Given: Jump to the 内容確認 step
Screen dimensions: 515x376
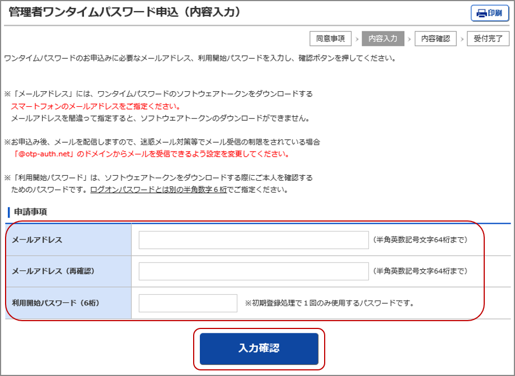Looking at the screenshot, I should pyautogui.click(x=436, y=39).
